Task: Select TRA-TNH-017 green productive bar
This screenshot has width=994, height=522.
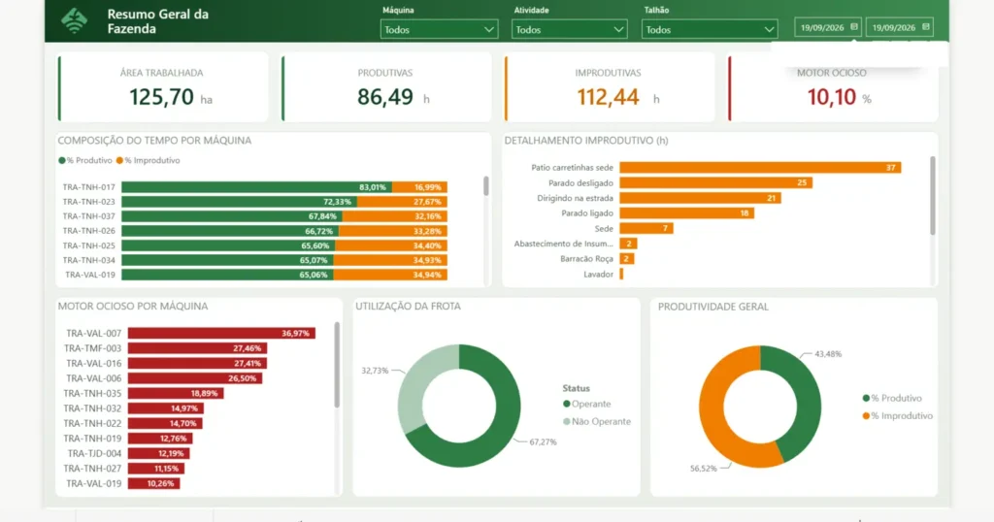Action: (256, 187)
